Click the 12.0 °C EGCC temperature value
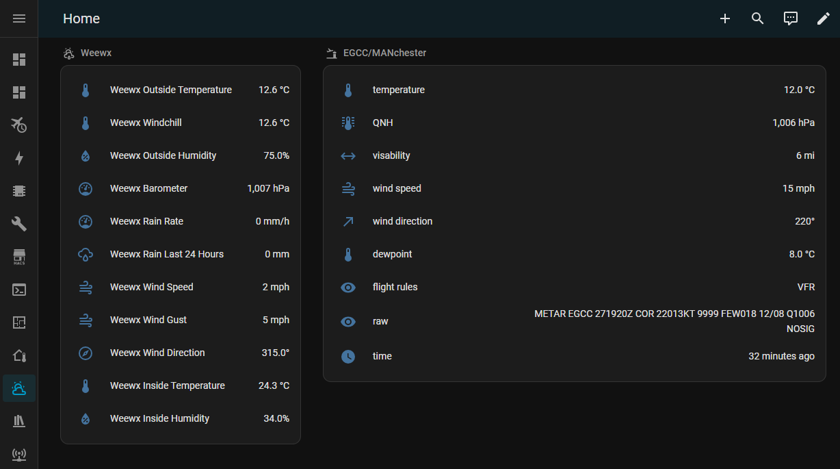The image size is (840, 469). 799,90
